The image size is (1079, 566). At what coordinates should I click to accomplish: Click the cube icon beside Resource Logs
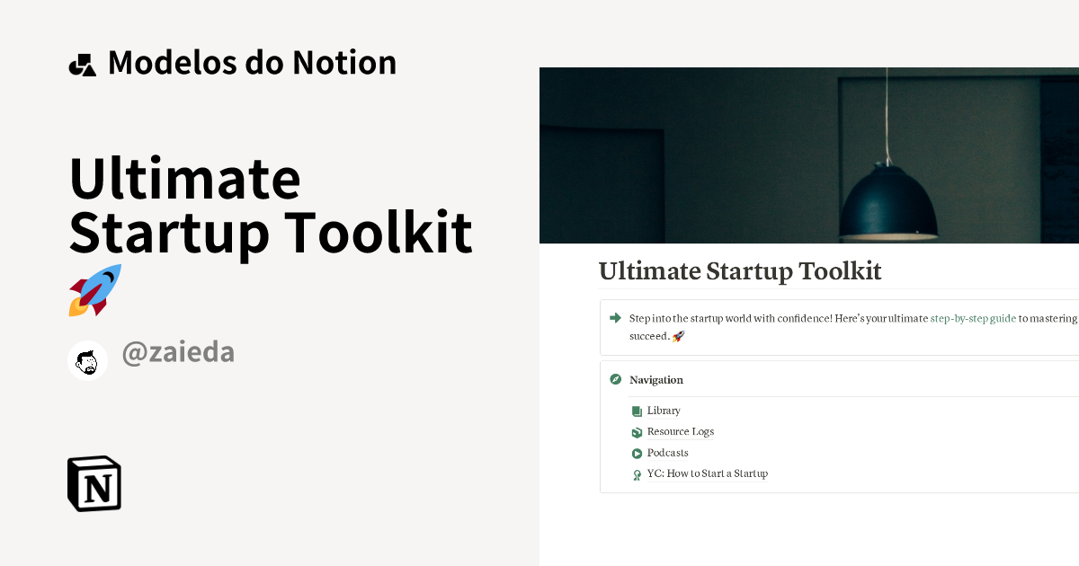click(x=637, y=431)
